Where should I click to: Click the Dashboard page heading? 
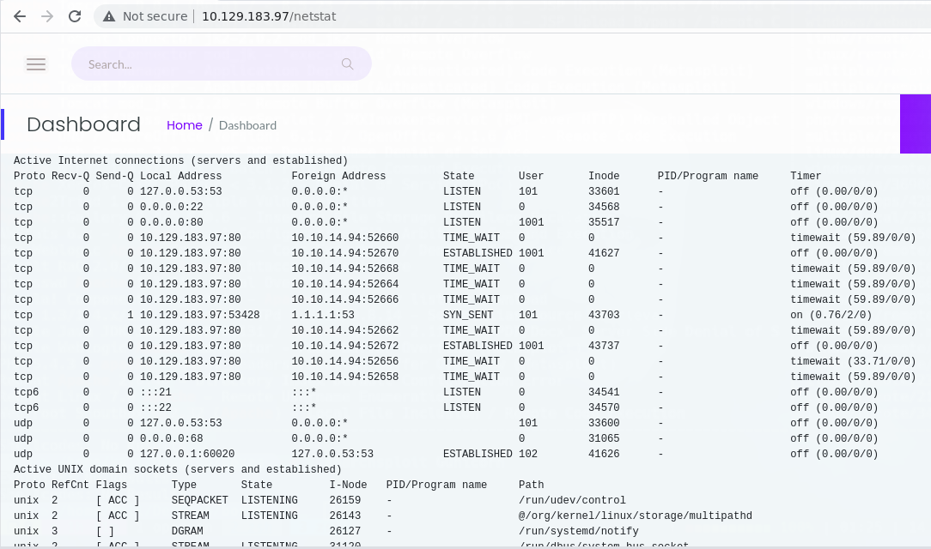coord(83,124)
